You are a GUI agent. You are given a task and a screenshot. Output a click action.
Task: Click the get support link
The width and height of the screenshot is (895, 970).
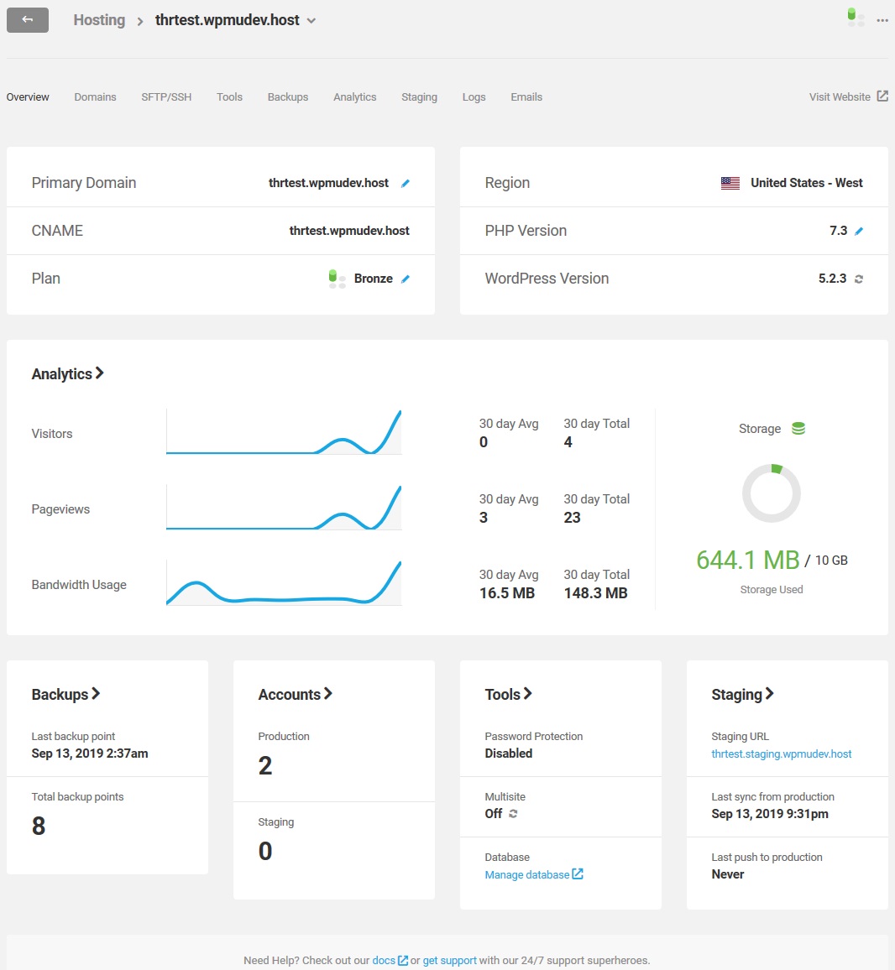coord(449,960)
